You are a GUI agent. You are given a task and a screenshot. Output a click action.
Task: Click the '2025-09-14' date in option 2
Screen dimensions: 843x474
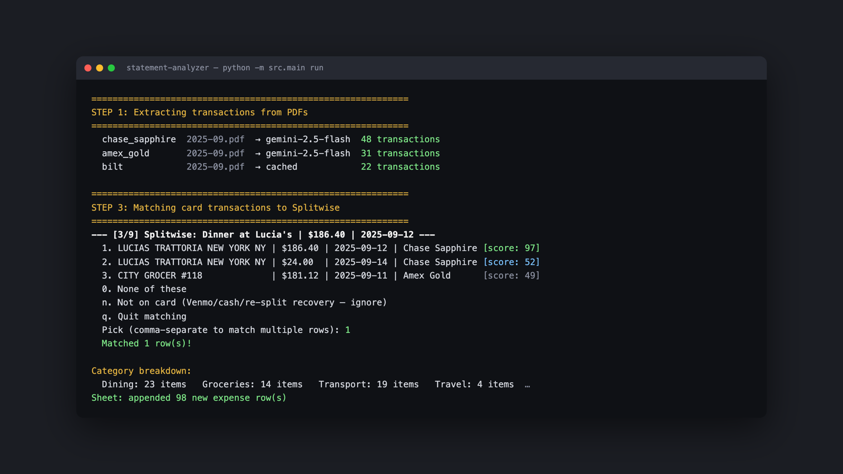pos(361,262)
